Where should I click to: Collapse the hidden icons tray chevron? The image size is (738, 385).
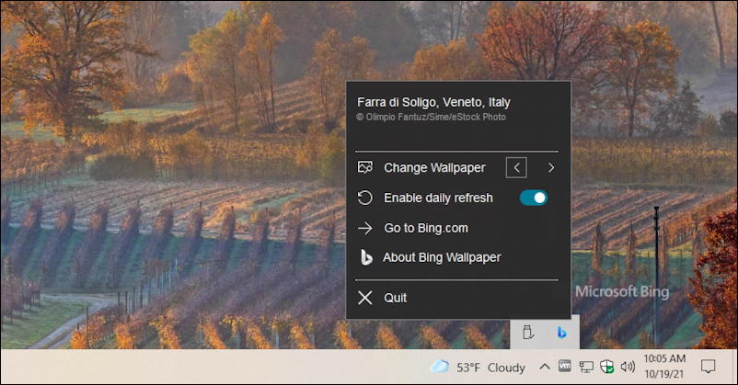pos(545,367)
